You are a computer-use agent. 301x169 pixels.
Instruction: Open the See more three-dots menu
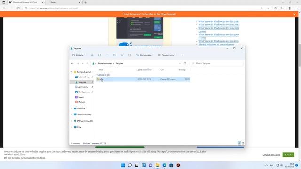click(182, 55)
